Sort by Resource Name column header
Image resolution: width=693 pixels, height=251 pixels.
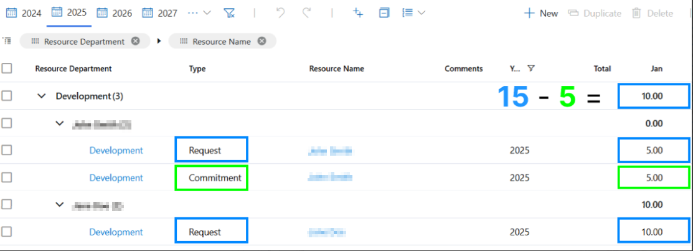click(336, 69)
